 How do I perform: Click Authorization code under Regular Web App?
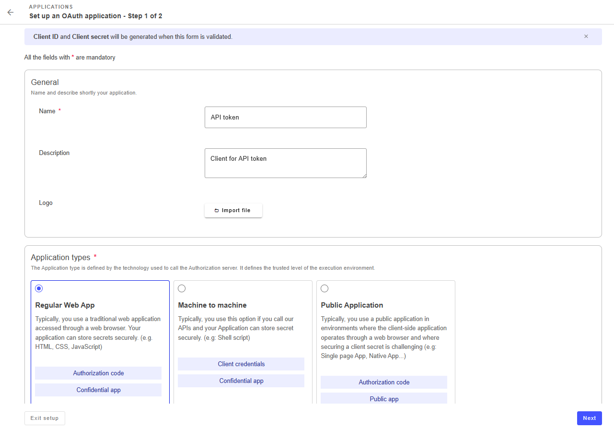pyautogui.click(x=98, y=373)
